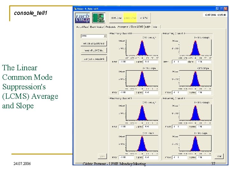Click sigma field under bottom-left Average histogram

(x=150, y=126)
